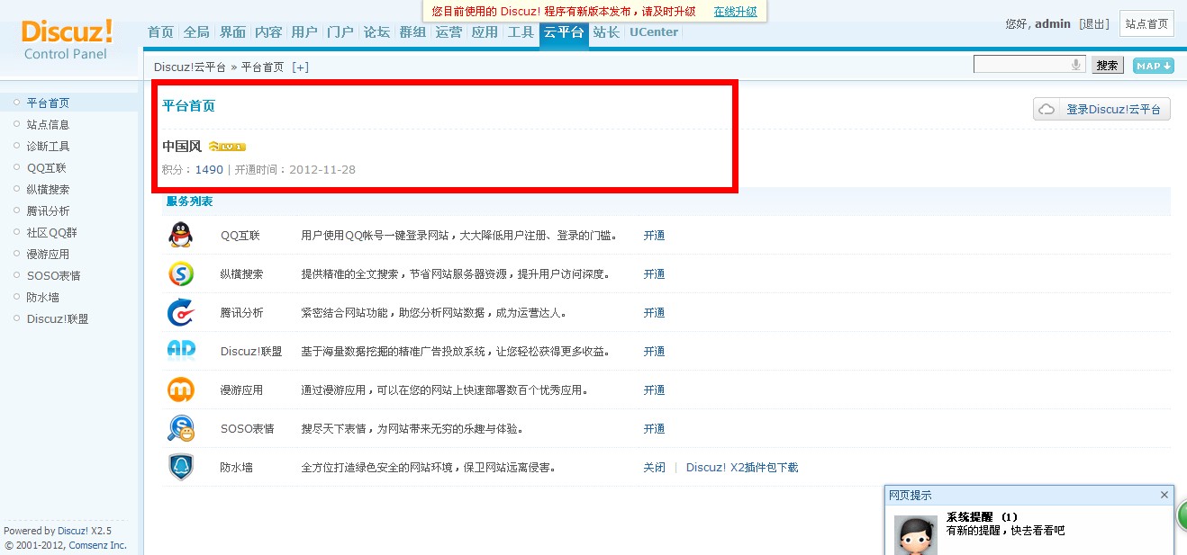The image size is (1187, 555).
Task: Click the 站点首页 button
Action: 1146,24
